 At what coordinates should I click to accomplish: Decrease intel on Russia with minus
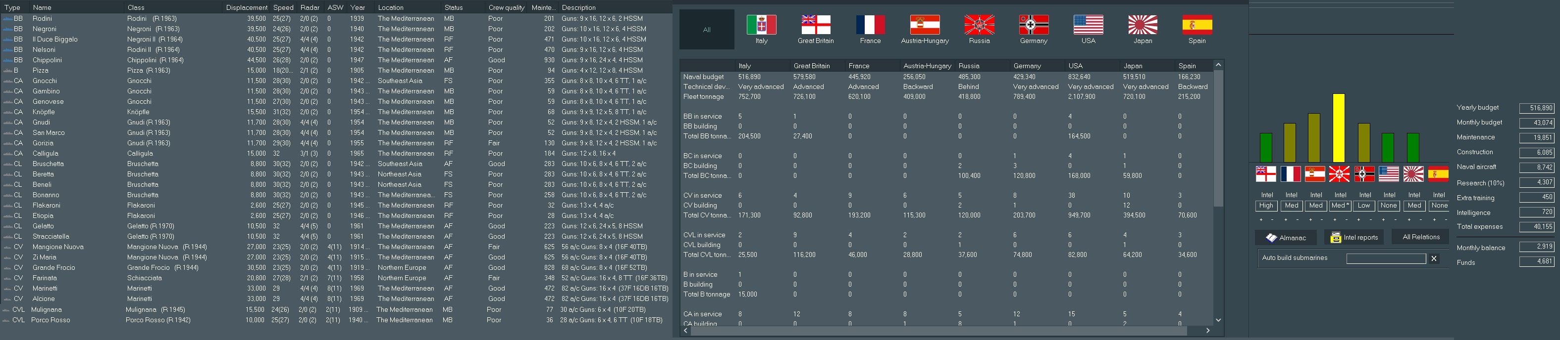(x=1346, y=220)
